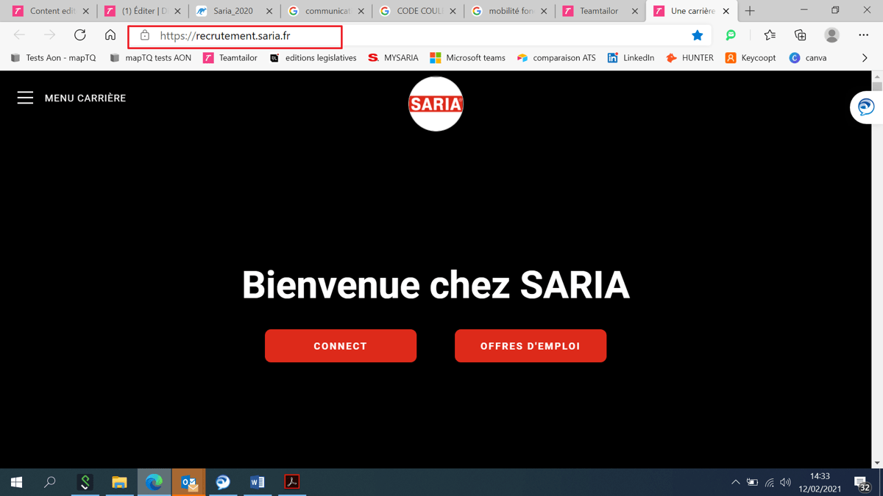Expand the bookmarks bar overflow chevron
The image size is (883, 496).
click(865, 58)
